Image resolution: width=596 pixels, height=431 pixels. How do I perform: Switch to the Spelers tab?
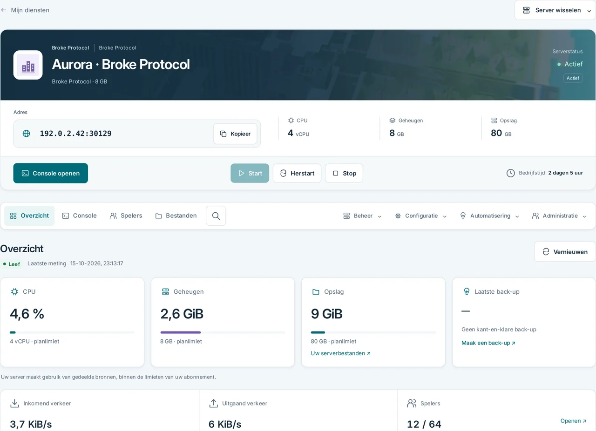[x=126, y=216]
